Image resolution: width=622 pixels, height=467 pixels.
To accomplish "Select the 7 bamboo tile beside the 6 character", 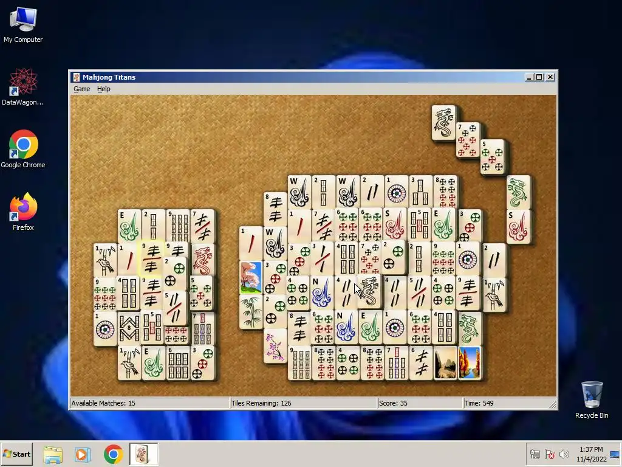I will (396, 362).
